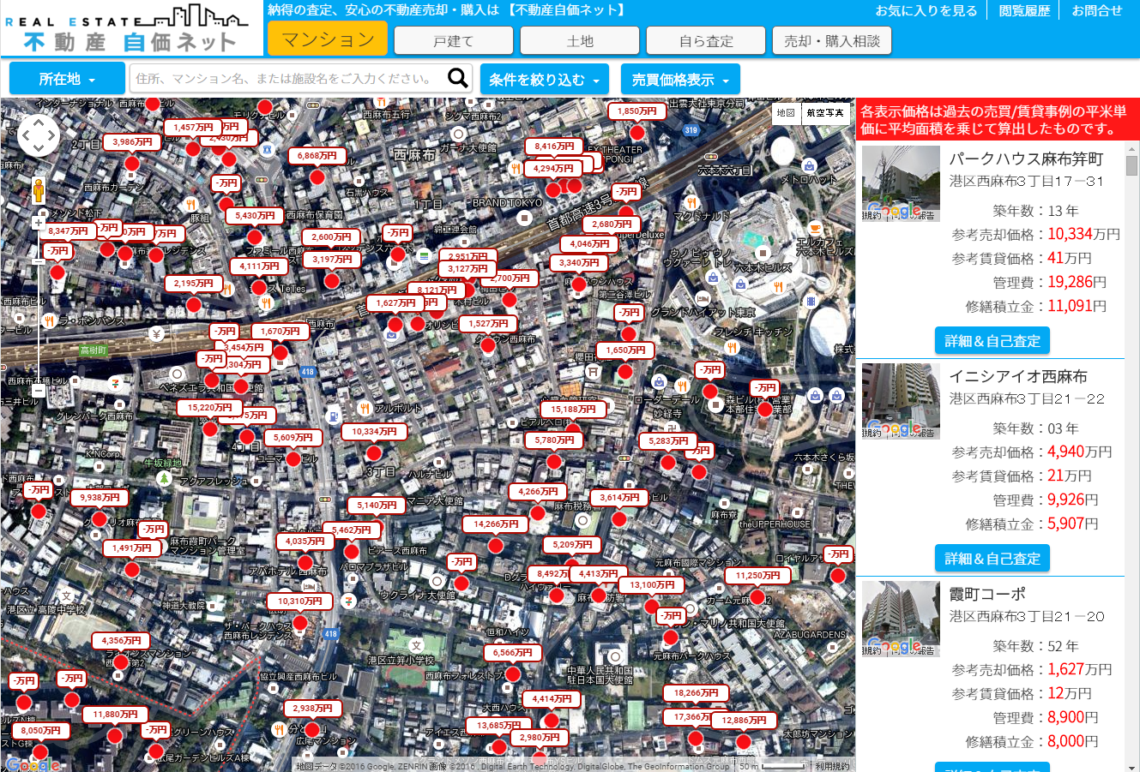Switch map type to 航空写真

(x=825, y=113)
